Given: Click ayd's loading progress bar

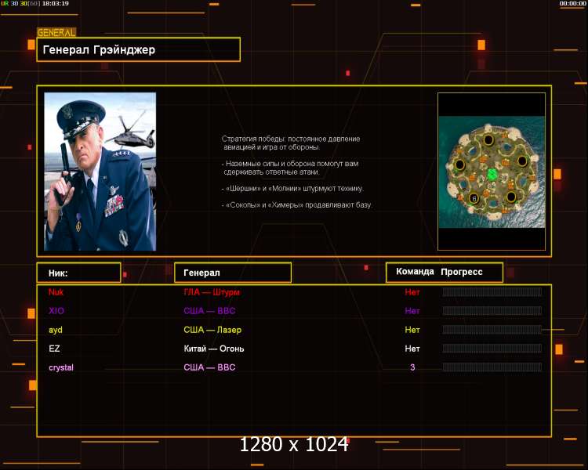Looking at the screenshot, I should (492, 330).
